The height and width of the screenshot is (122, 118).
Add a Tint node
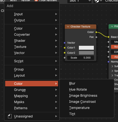[x=87, y=114]
